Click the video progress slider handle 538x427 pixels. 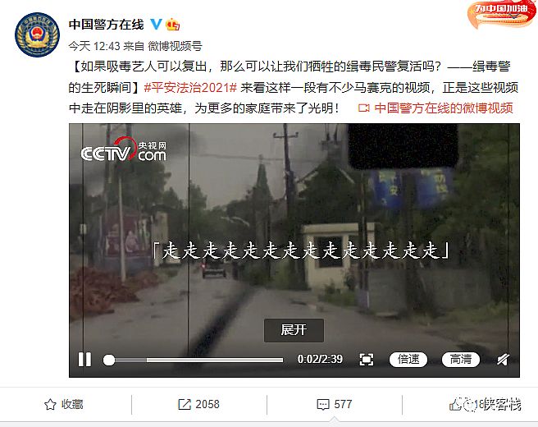tap(109, 360)
